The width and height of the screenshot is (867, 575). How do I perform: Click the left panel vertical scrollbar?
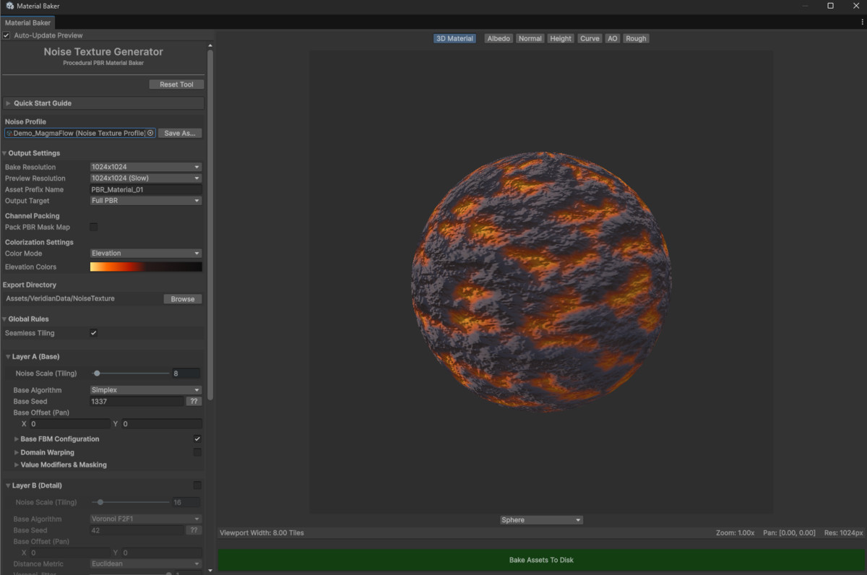[210, 225]
